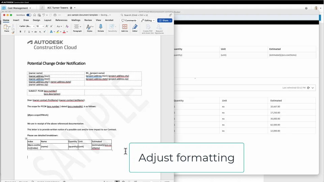
Task: Expand the undo history arrow
Action: coord(47,15)
